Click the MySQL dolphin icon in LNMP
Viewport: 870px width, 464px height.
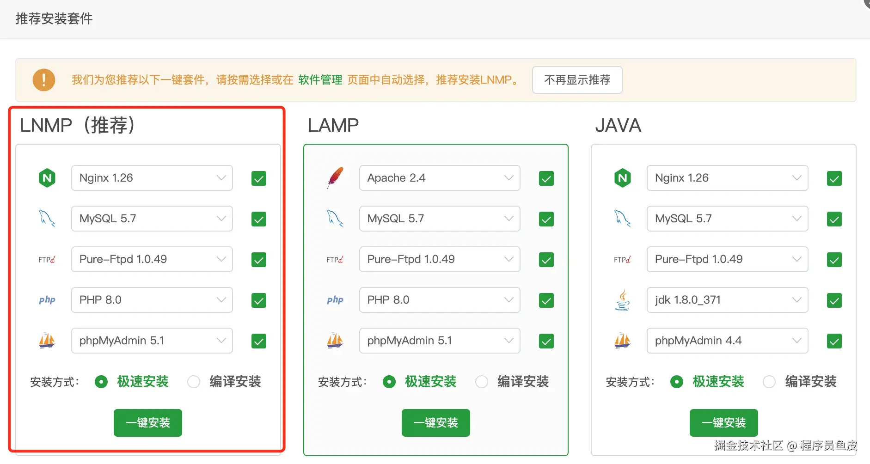coord(47,219)
